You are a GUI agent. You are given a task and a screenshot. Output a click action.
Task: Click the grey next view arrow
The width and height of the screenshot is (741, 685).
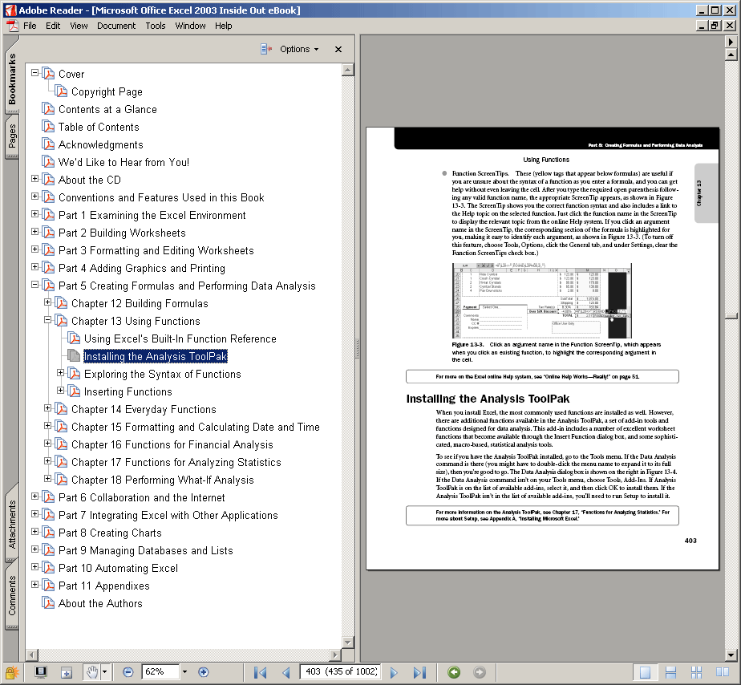pyautogui.click(x=480, y=671)
